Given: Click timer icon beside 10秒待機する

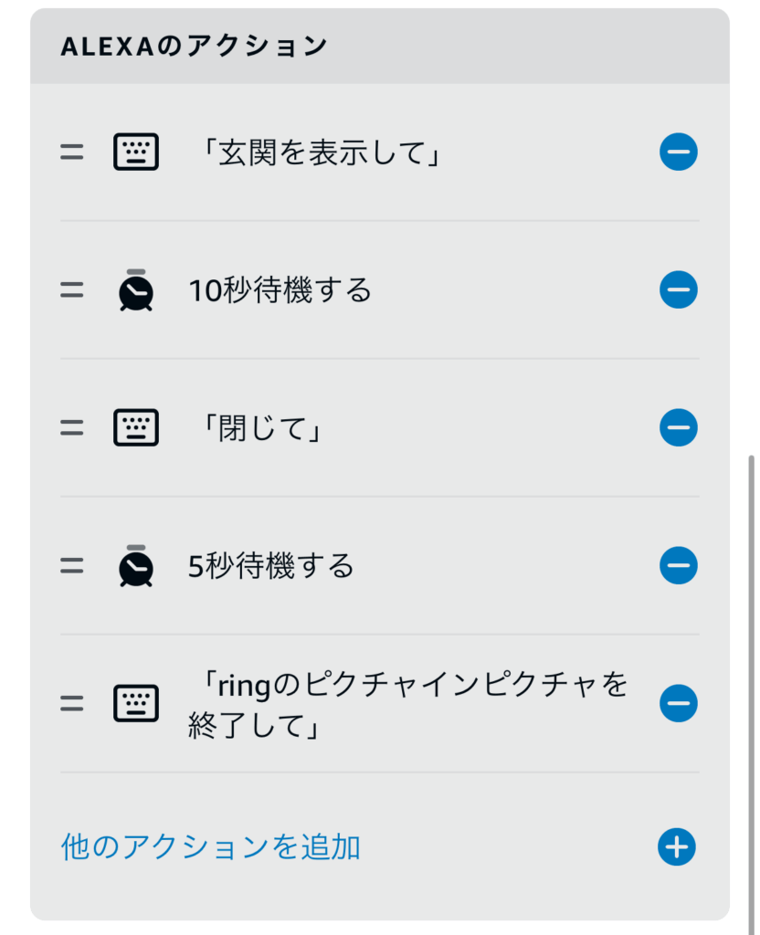Looking at the screenshot, I should [x=136, y=290].
